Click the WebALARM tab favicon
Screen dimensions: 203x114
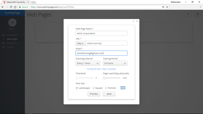coord(4,2)
